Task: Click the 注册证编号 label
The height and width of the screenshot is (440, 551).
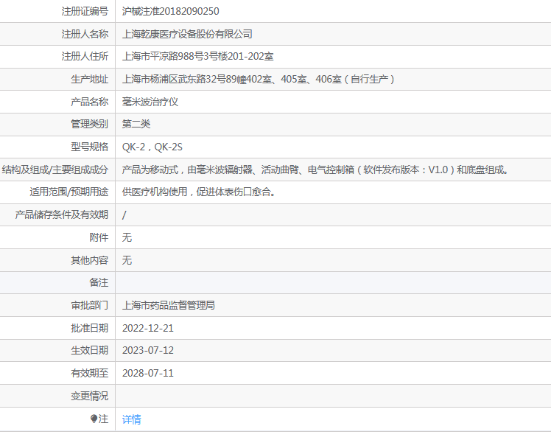Action: pyautogui.click(x=85, y=11)
